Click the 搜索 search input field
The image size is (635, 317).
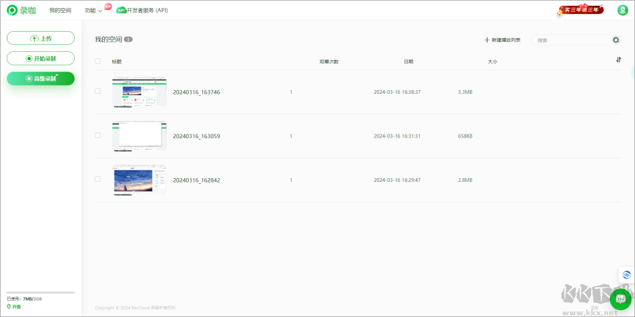pos(571,40)
